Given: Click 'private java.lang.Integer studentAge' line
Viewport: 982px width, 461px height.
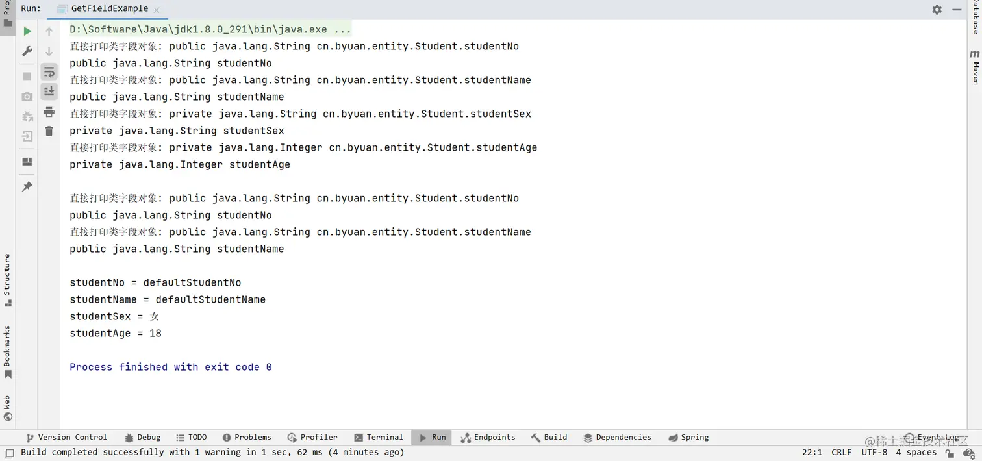Looking at the screenshot, I should [180, 165].
